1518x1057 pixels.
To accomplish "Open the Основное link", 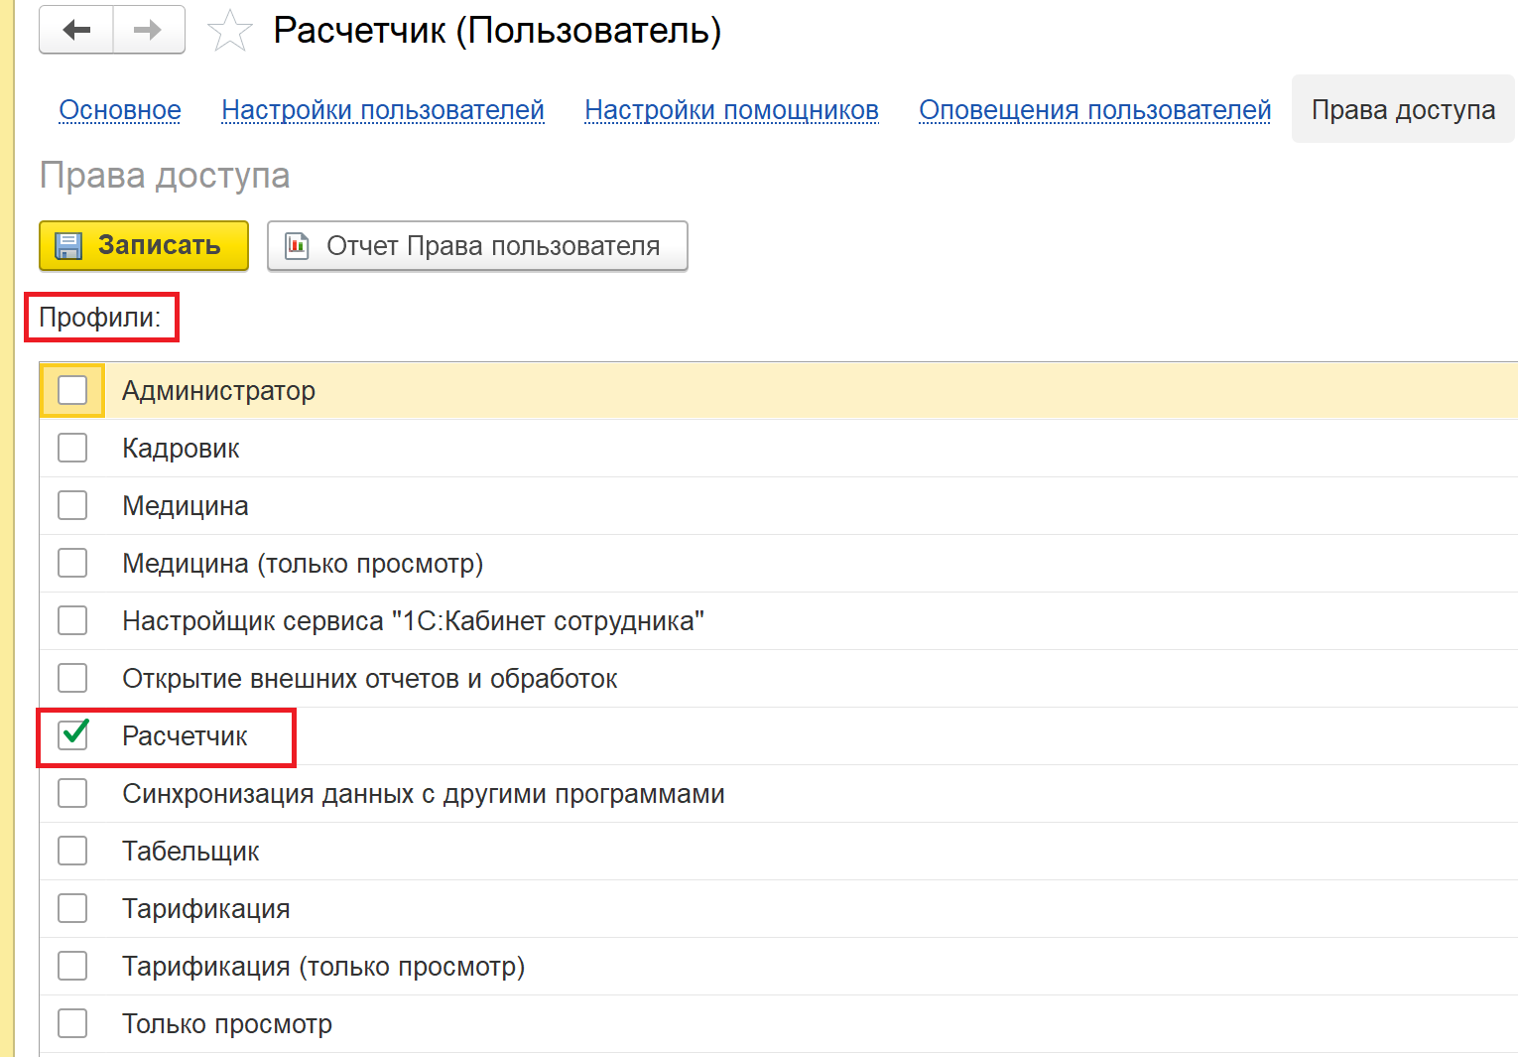I will (x=120, y=109).
